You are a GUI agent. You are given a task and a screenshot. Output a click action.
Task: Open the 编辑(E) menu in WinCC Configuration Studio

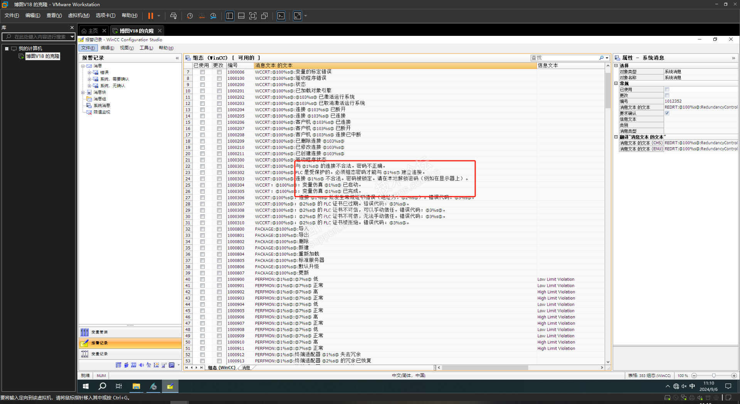pos(107,48)
